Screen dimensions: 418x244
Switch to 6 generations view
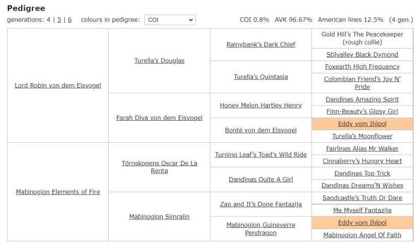coord(70,20)
